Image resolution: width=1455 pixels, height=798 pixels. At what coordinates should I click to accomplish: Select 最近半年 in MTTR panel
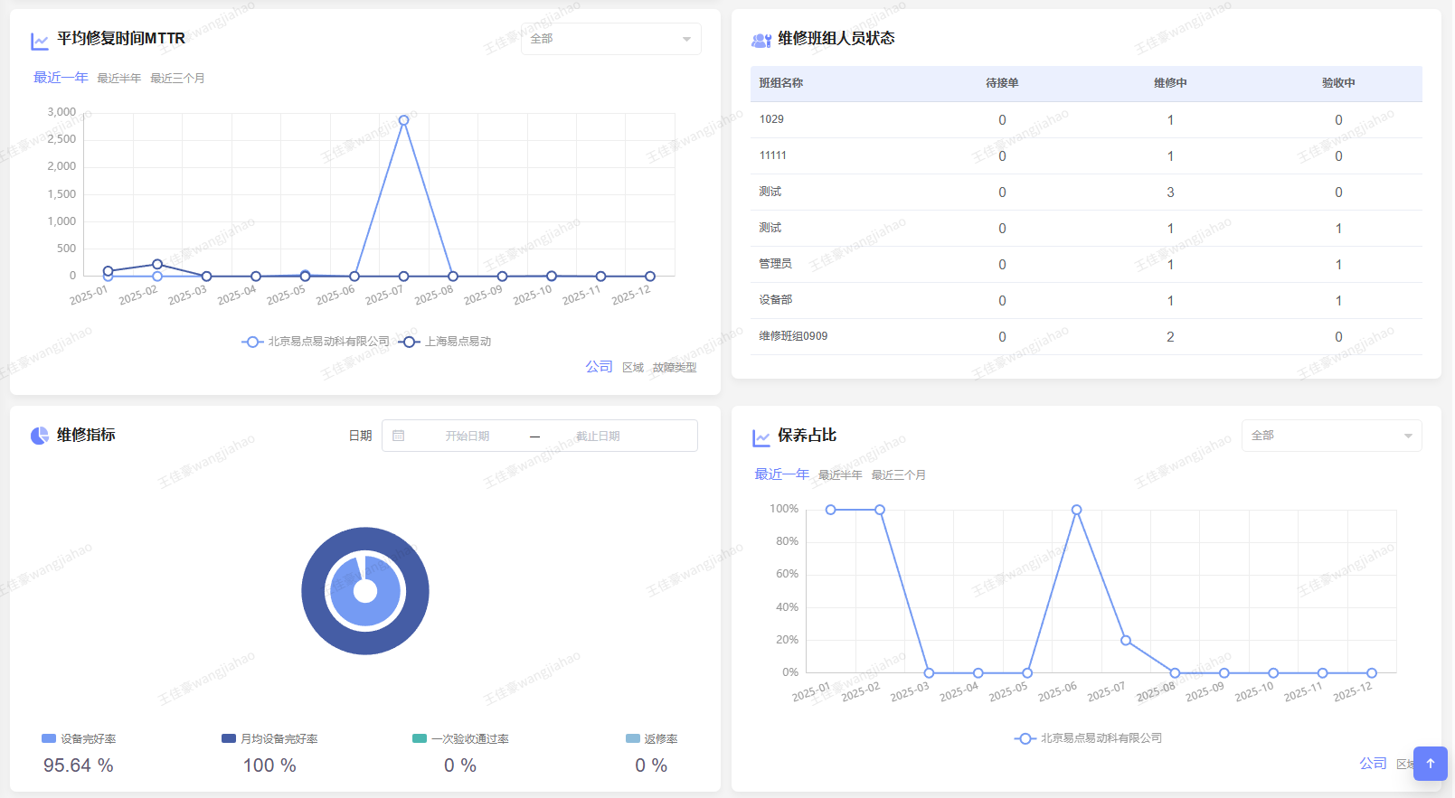point(119,79)
